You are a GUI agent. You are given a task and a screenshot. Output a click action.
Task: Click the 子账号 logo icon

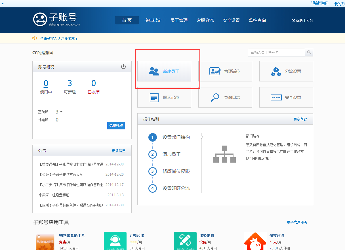click(x=40, y=20)
